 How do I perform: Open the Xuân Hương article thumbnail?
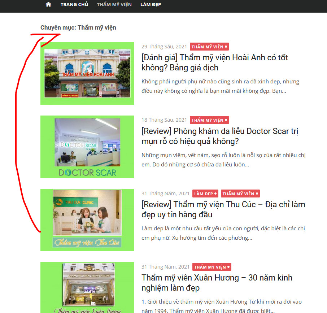[x=87, y=288]
